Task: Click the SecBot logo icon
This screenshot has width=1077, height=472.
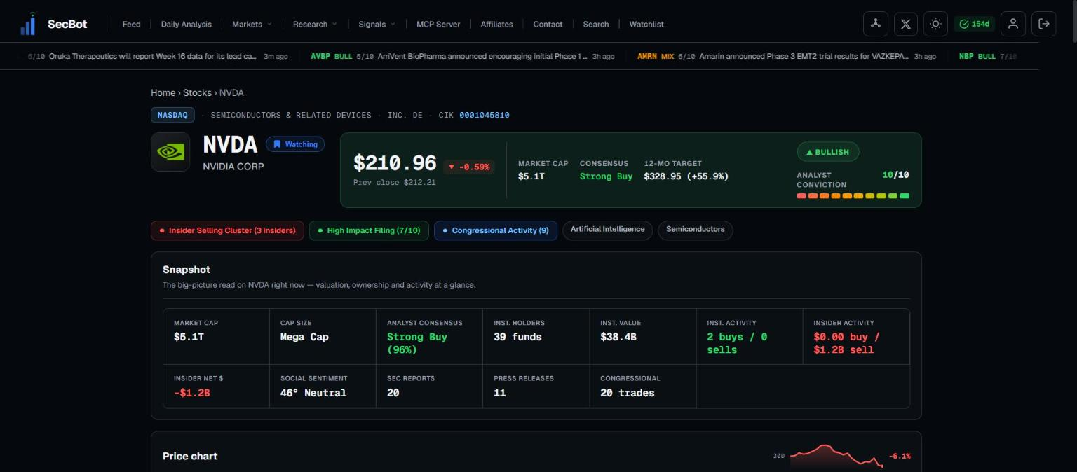Action: [29, 24]
